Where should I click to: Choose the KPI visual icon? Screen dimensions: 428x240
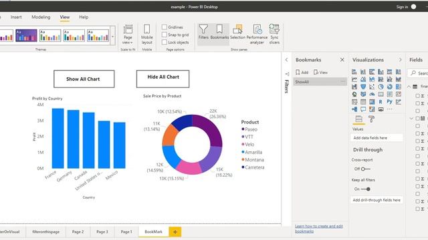(x=399, y=94)
